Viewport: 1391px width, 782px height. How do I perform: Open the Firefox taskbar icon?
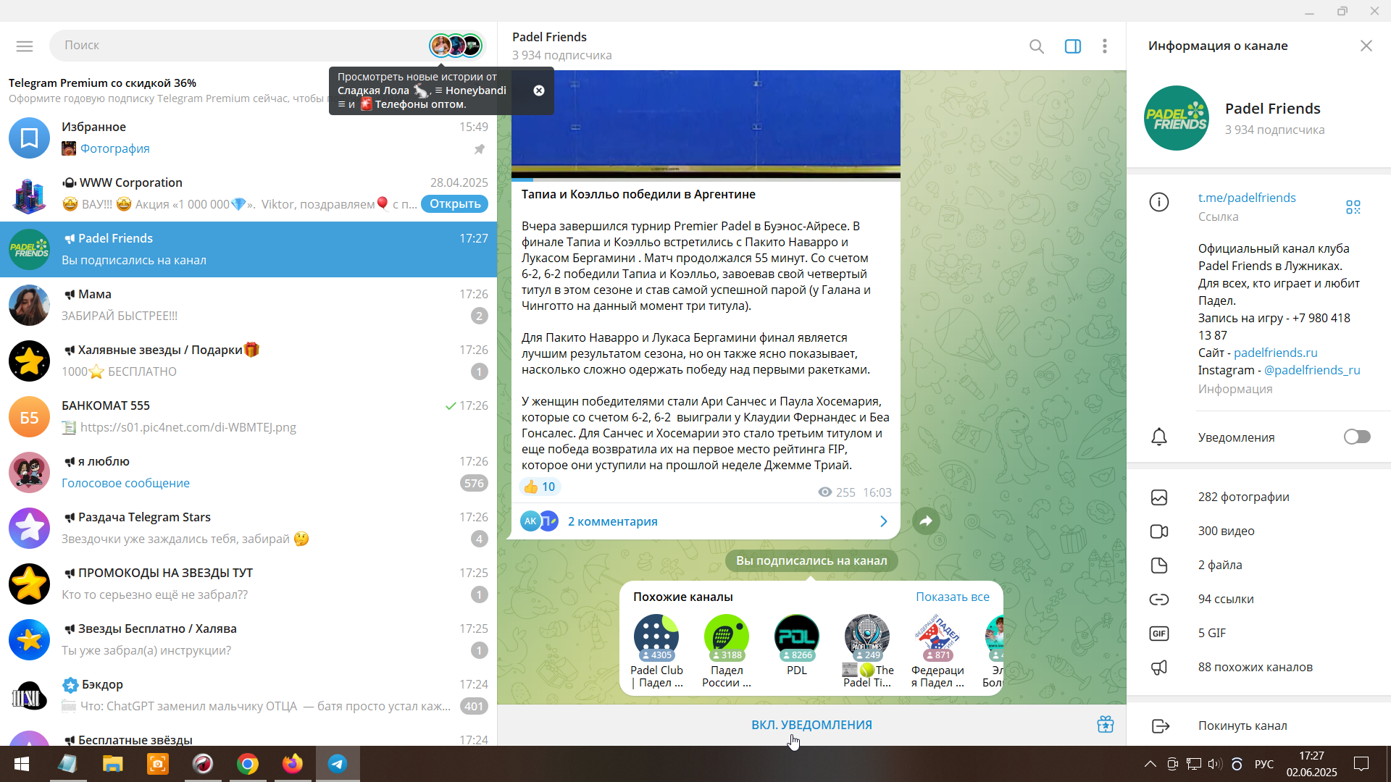click(x=293, y=764)
